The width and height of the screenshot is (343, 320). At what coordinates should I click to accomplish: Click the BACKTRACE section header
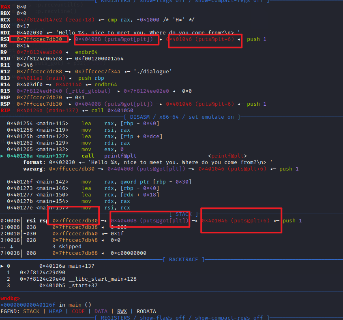click(x=184, y=260)
